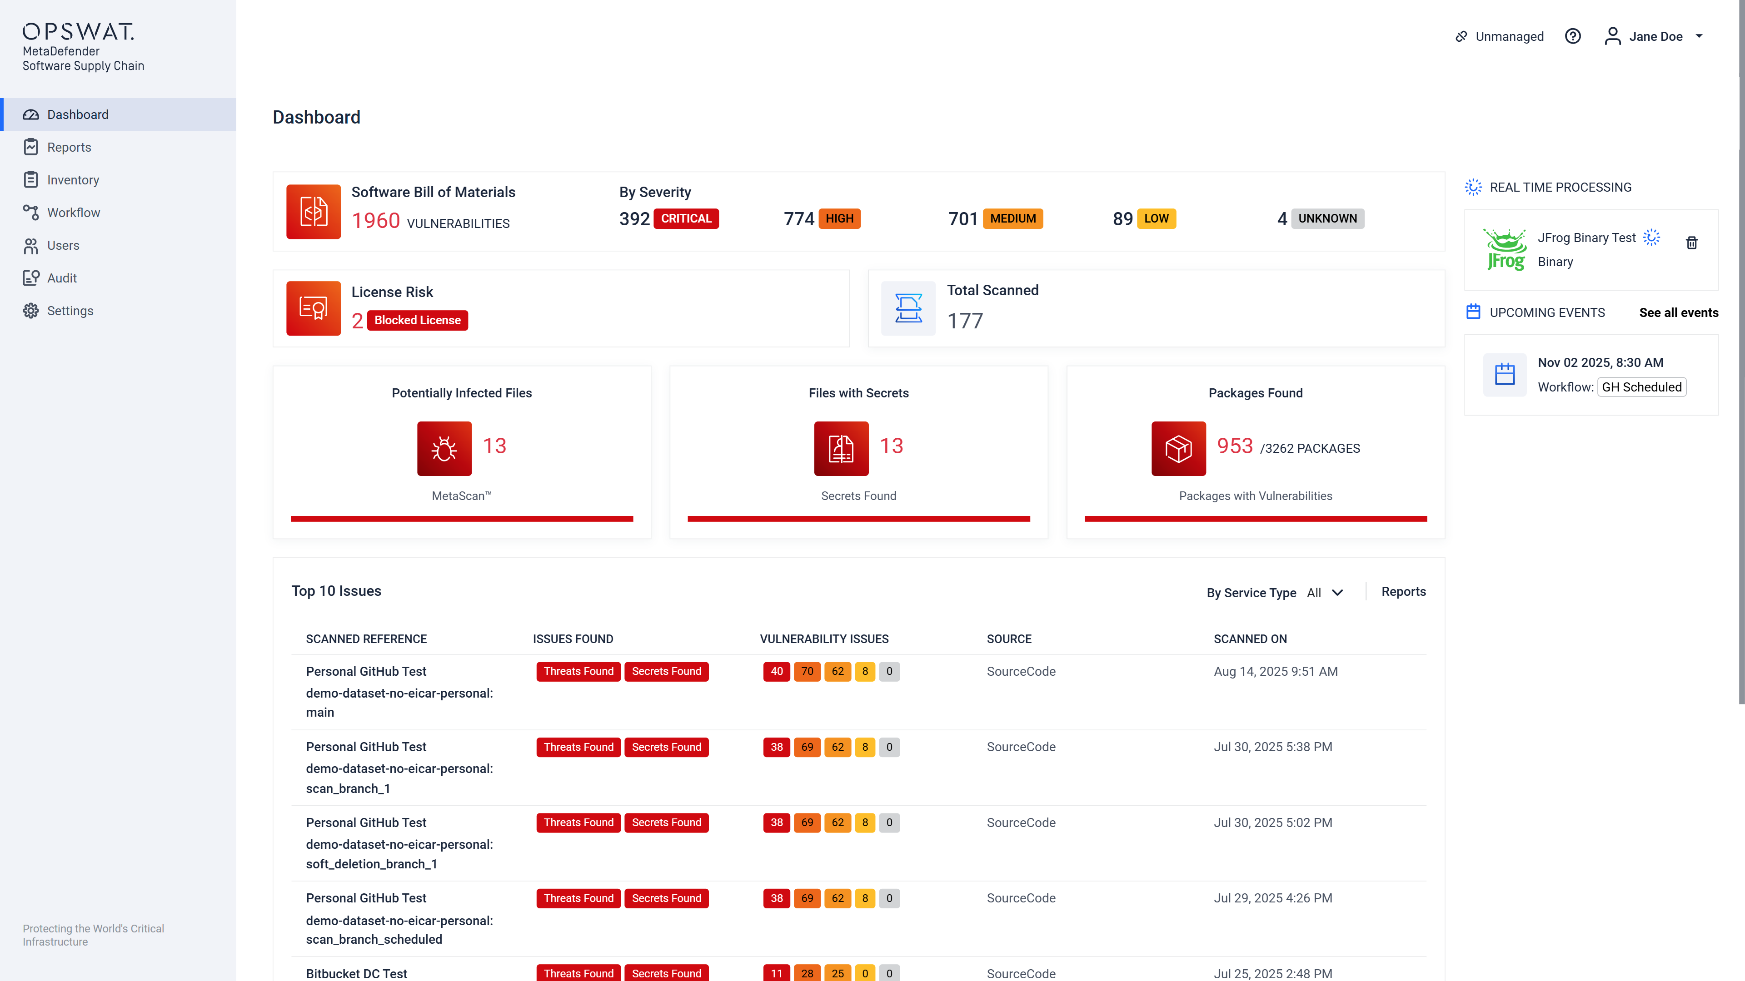This screenshot has height=981, width=1745.
Task: Click the SCANNED ON column header
Action: pos(1251,639)
